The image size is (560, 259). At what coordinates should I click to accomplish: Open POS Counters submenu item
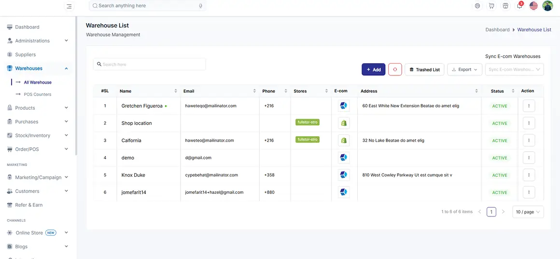[38, 94]
